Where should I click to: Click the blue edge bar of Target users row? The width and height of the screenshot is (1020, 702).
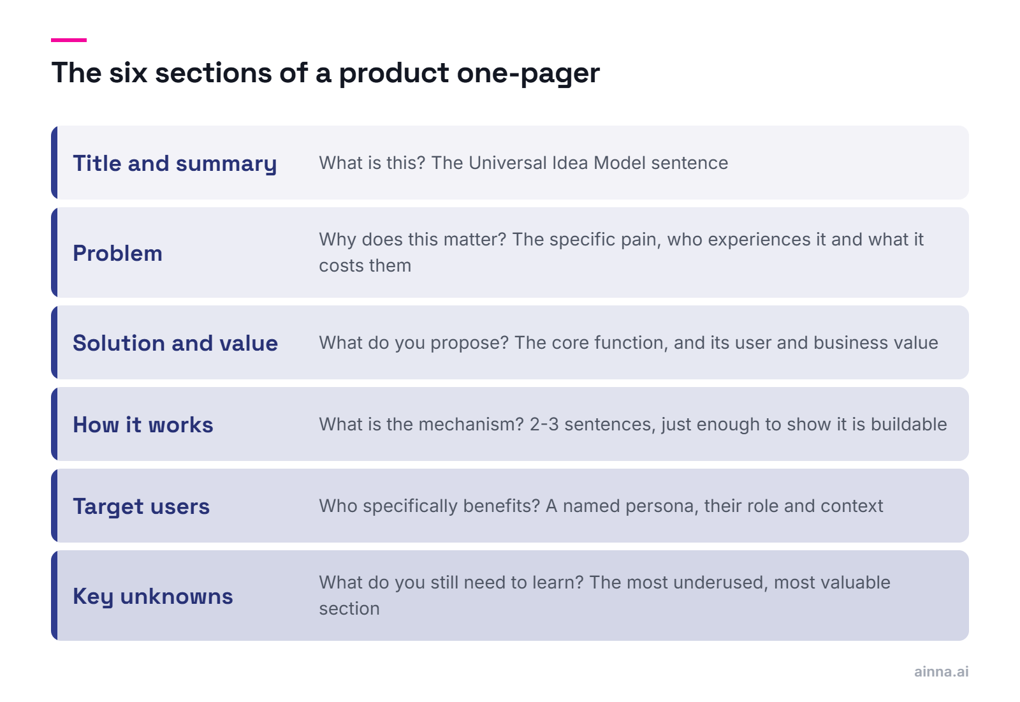54,506
